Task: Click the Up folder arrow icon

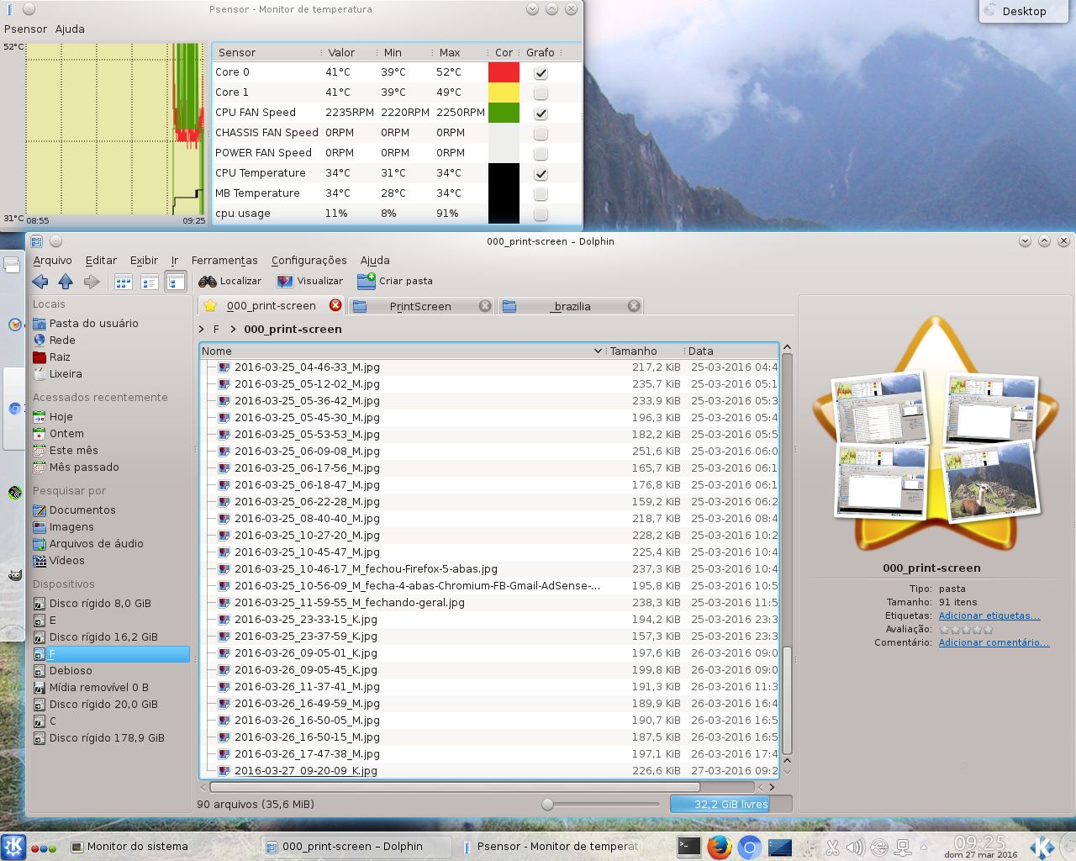Action: (x=66, y=282)
